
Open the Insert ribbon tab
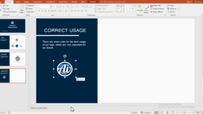[x=18, y=2]
